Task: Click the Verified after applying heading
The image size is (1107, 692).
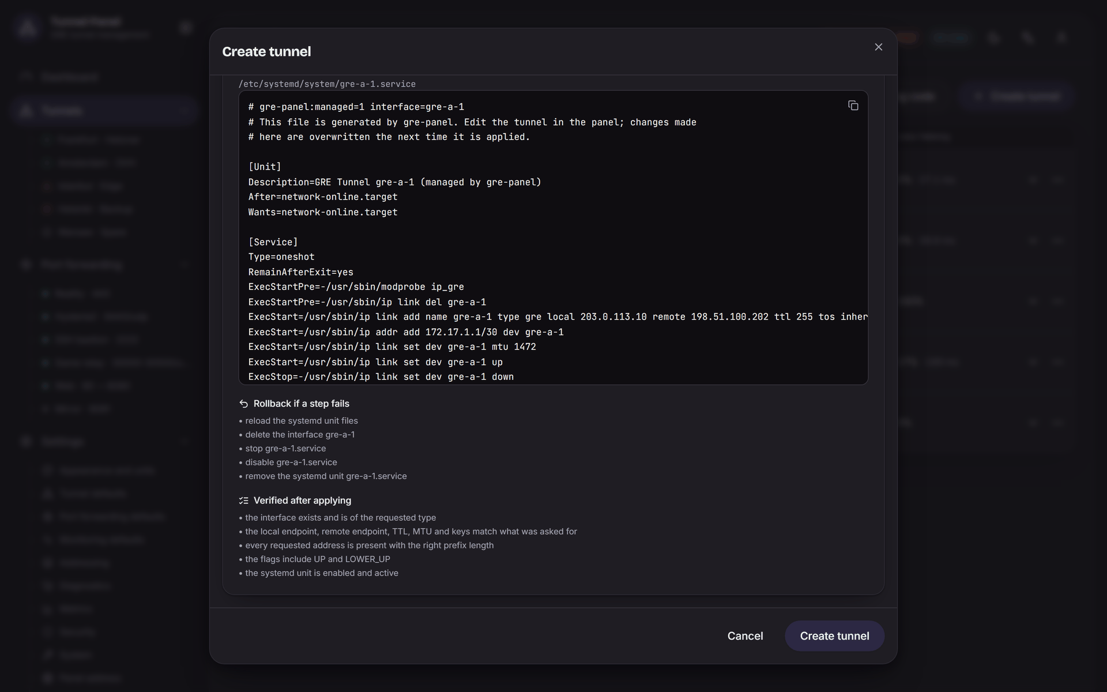Action: [x=302, y=501]
